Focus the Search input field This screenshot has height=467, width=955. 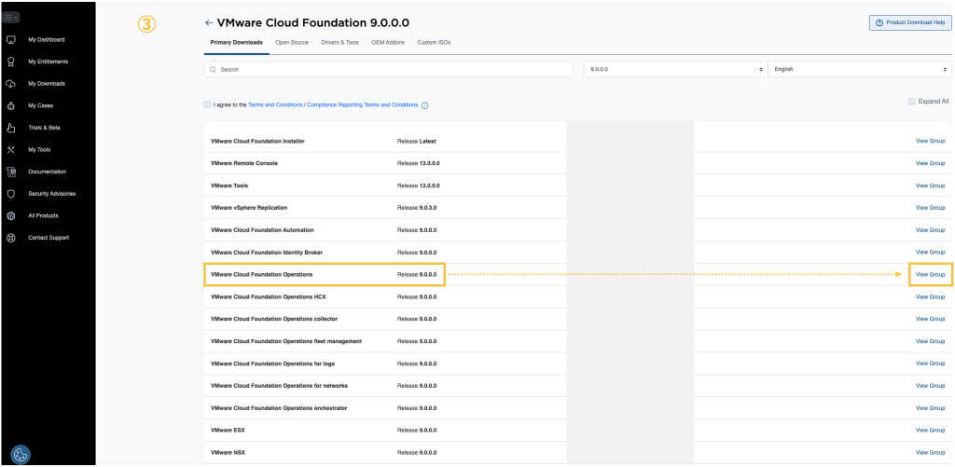389,69
